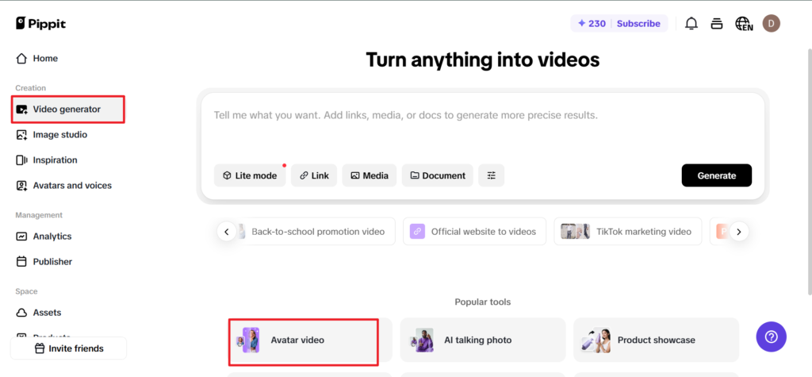Open notifications bell
The height and width of the screenshot is (377, 812).
coord(691,23)
